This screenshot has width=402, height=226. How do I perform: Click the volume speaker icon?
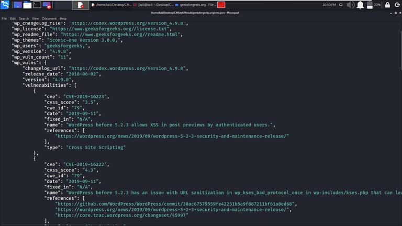[x=351, y=5]
